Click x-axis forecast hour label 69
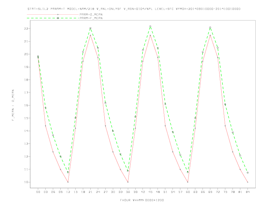 click(x=210, y=192)
